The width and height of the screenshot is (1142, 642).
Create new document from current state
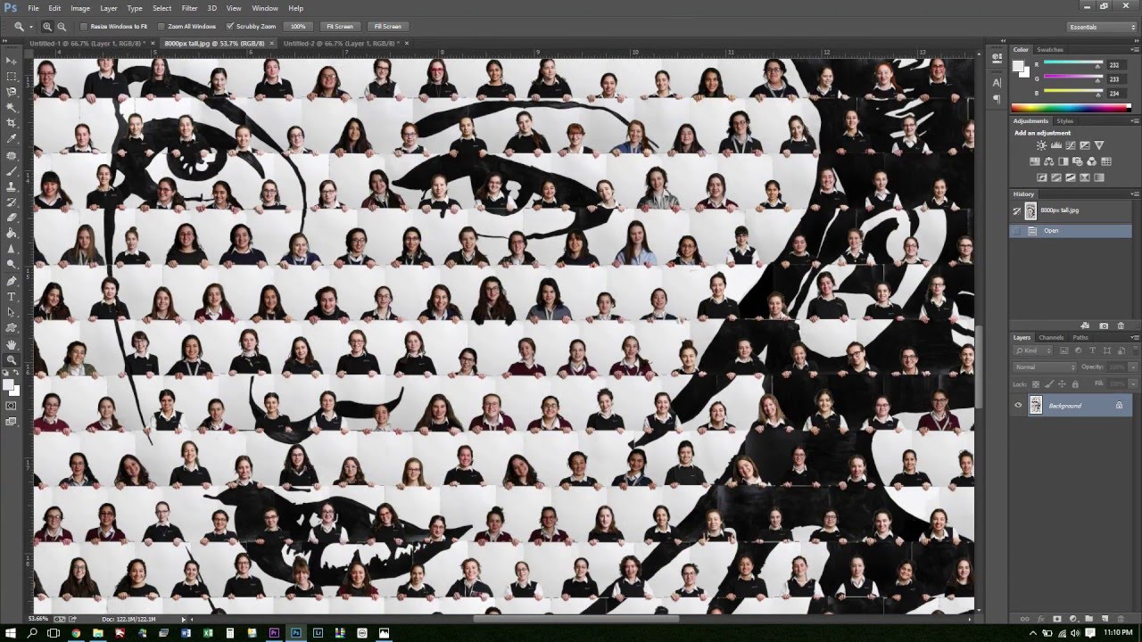[1086, 326]
